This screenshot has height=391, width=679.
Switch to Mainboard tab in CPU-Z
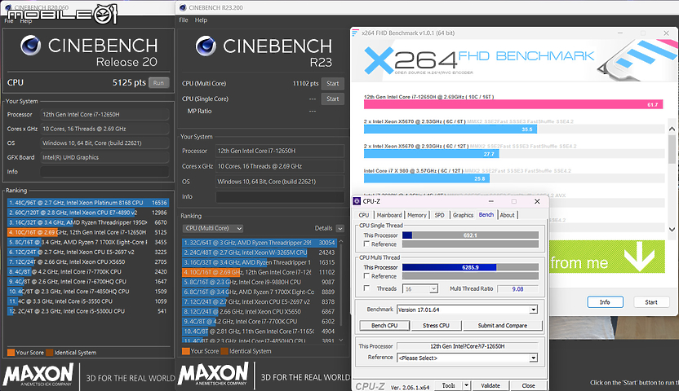[388, 215]
